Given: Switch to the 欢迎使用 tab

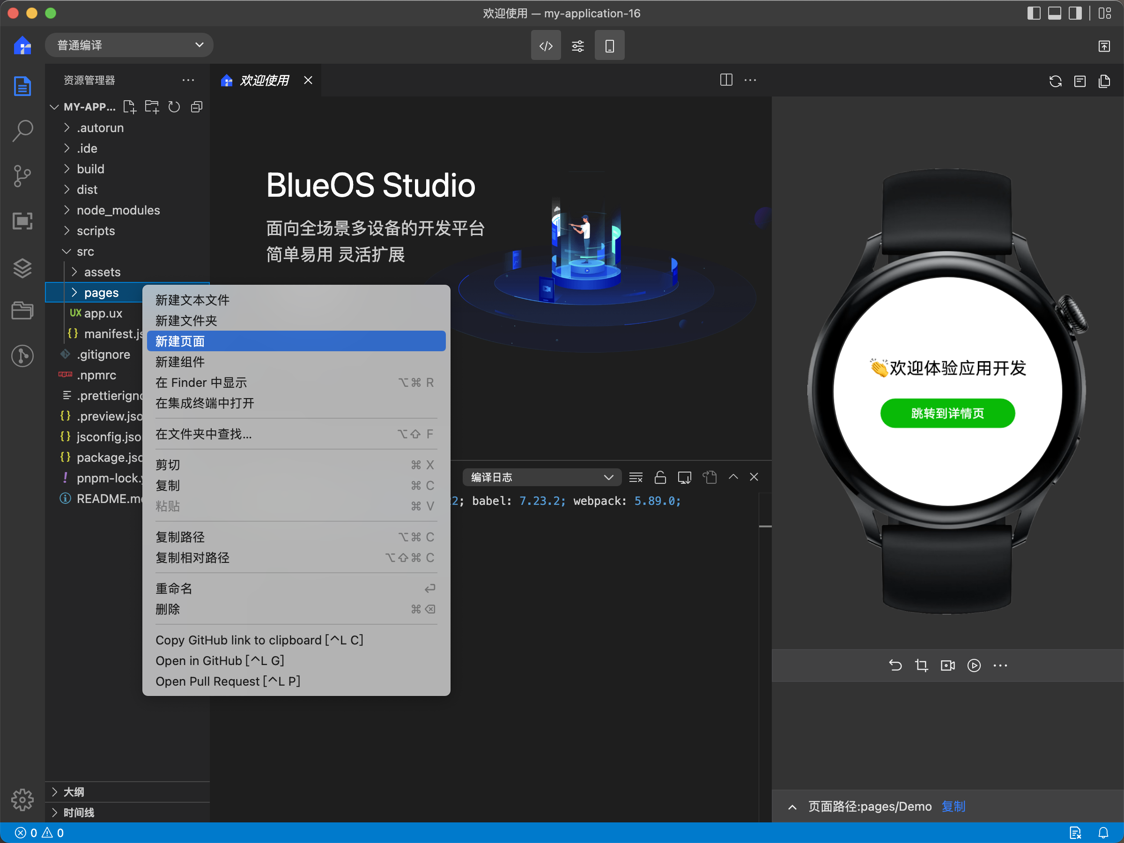Looking at the screenshot, I should 264,80.
